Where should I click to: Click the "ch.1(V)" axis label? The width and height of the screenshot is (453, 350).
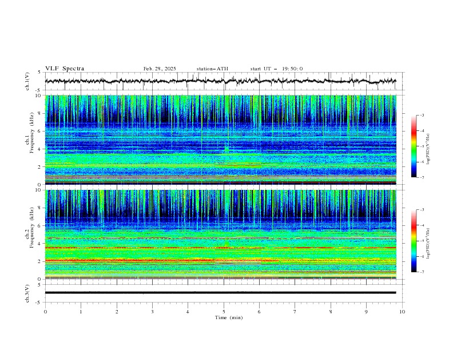27,81
